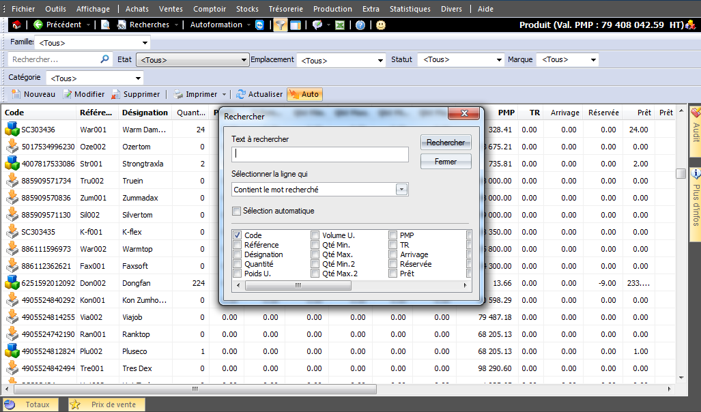Screen dimensions: 701x412
Task: Check the Désignation field checkbox
Action: coord(237,254)
